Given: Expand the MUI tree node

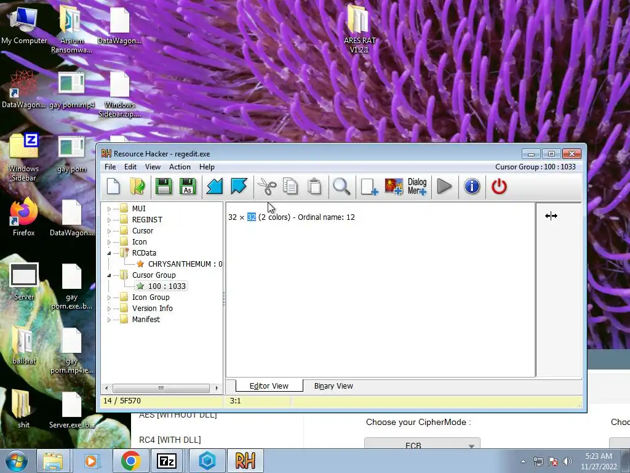Looking at the screenshot, I should [109, 209].
